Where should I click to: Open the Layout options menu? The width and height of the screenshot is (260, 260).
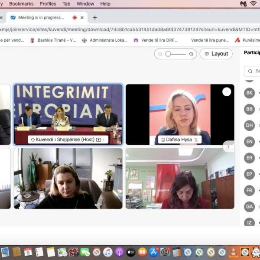(216, 54)
